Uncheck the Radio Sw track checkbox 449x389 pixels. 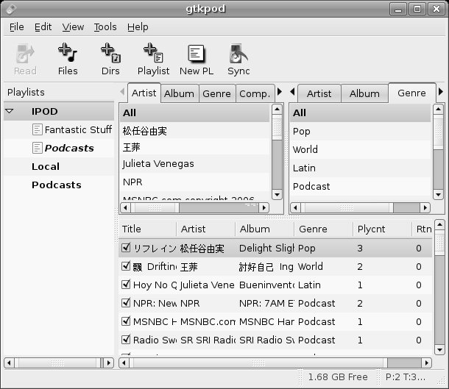[126, 340]
